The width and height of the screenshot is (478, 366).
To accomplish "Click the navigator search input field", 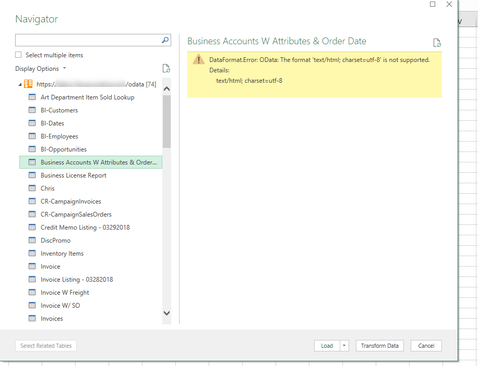I will 88,40.
